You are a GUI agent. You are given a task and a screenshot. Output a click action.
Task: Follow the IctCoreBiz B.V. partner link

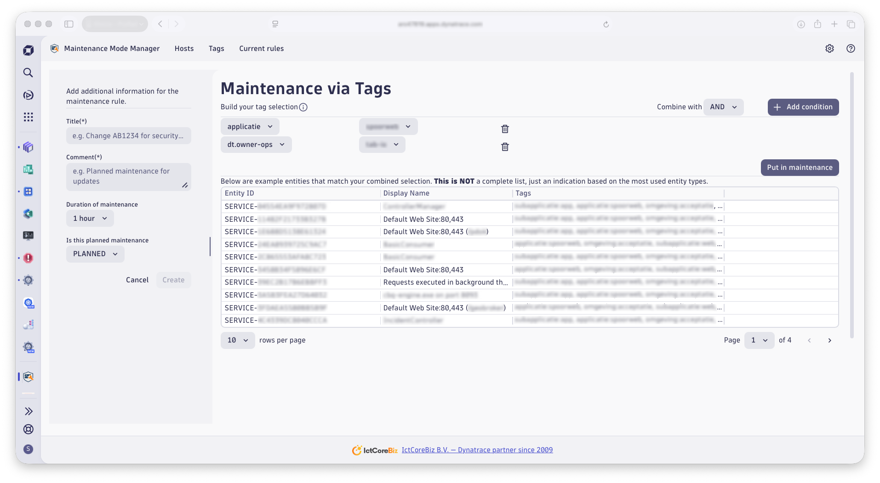(477, 449)
